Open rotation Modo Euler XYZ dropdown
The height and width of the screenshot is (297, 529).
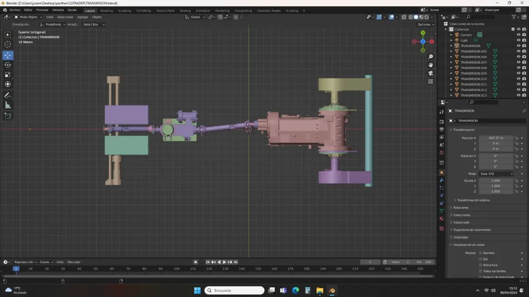(x=496, y=174)
